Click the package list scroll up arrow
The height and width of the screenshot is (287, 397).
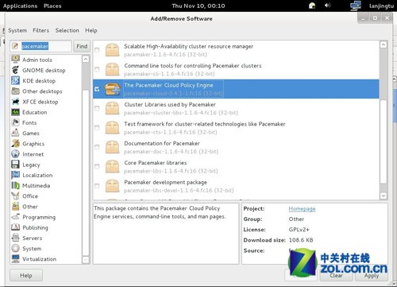pyautogui.click(x=384, y=45)
